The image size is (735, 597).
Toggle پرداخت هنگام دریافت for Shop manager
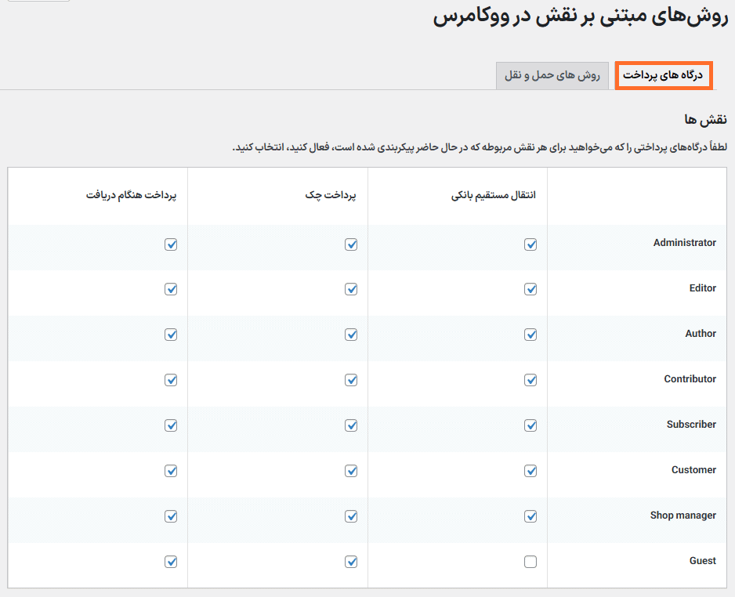click(x=171, y=516)
